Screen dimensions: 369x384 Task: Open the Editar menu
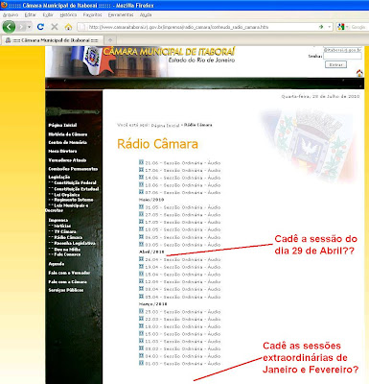30,14
